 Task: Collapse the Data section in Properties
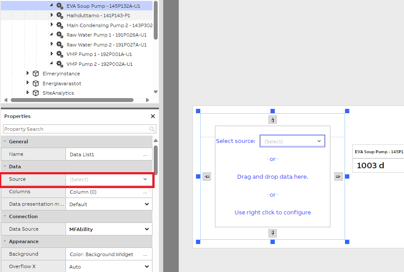point(5,167)
